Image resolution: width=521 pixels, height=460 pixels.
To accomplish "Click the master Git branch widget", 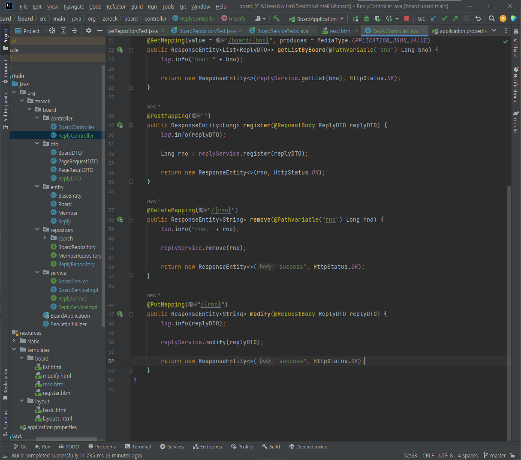I will pos(494,455).
